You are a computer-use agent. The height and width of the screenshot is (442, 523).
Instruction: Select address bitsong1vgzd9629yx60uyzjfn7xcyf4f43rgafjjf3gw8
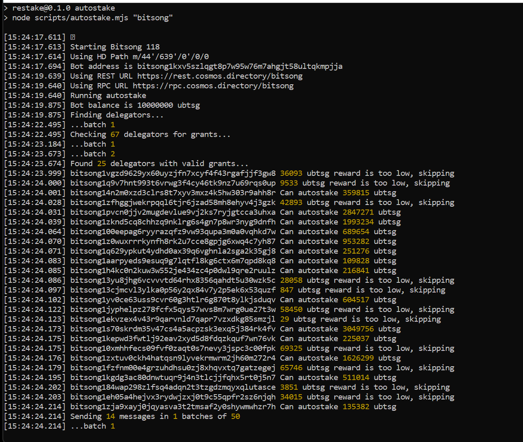(173, 173)
